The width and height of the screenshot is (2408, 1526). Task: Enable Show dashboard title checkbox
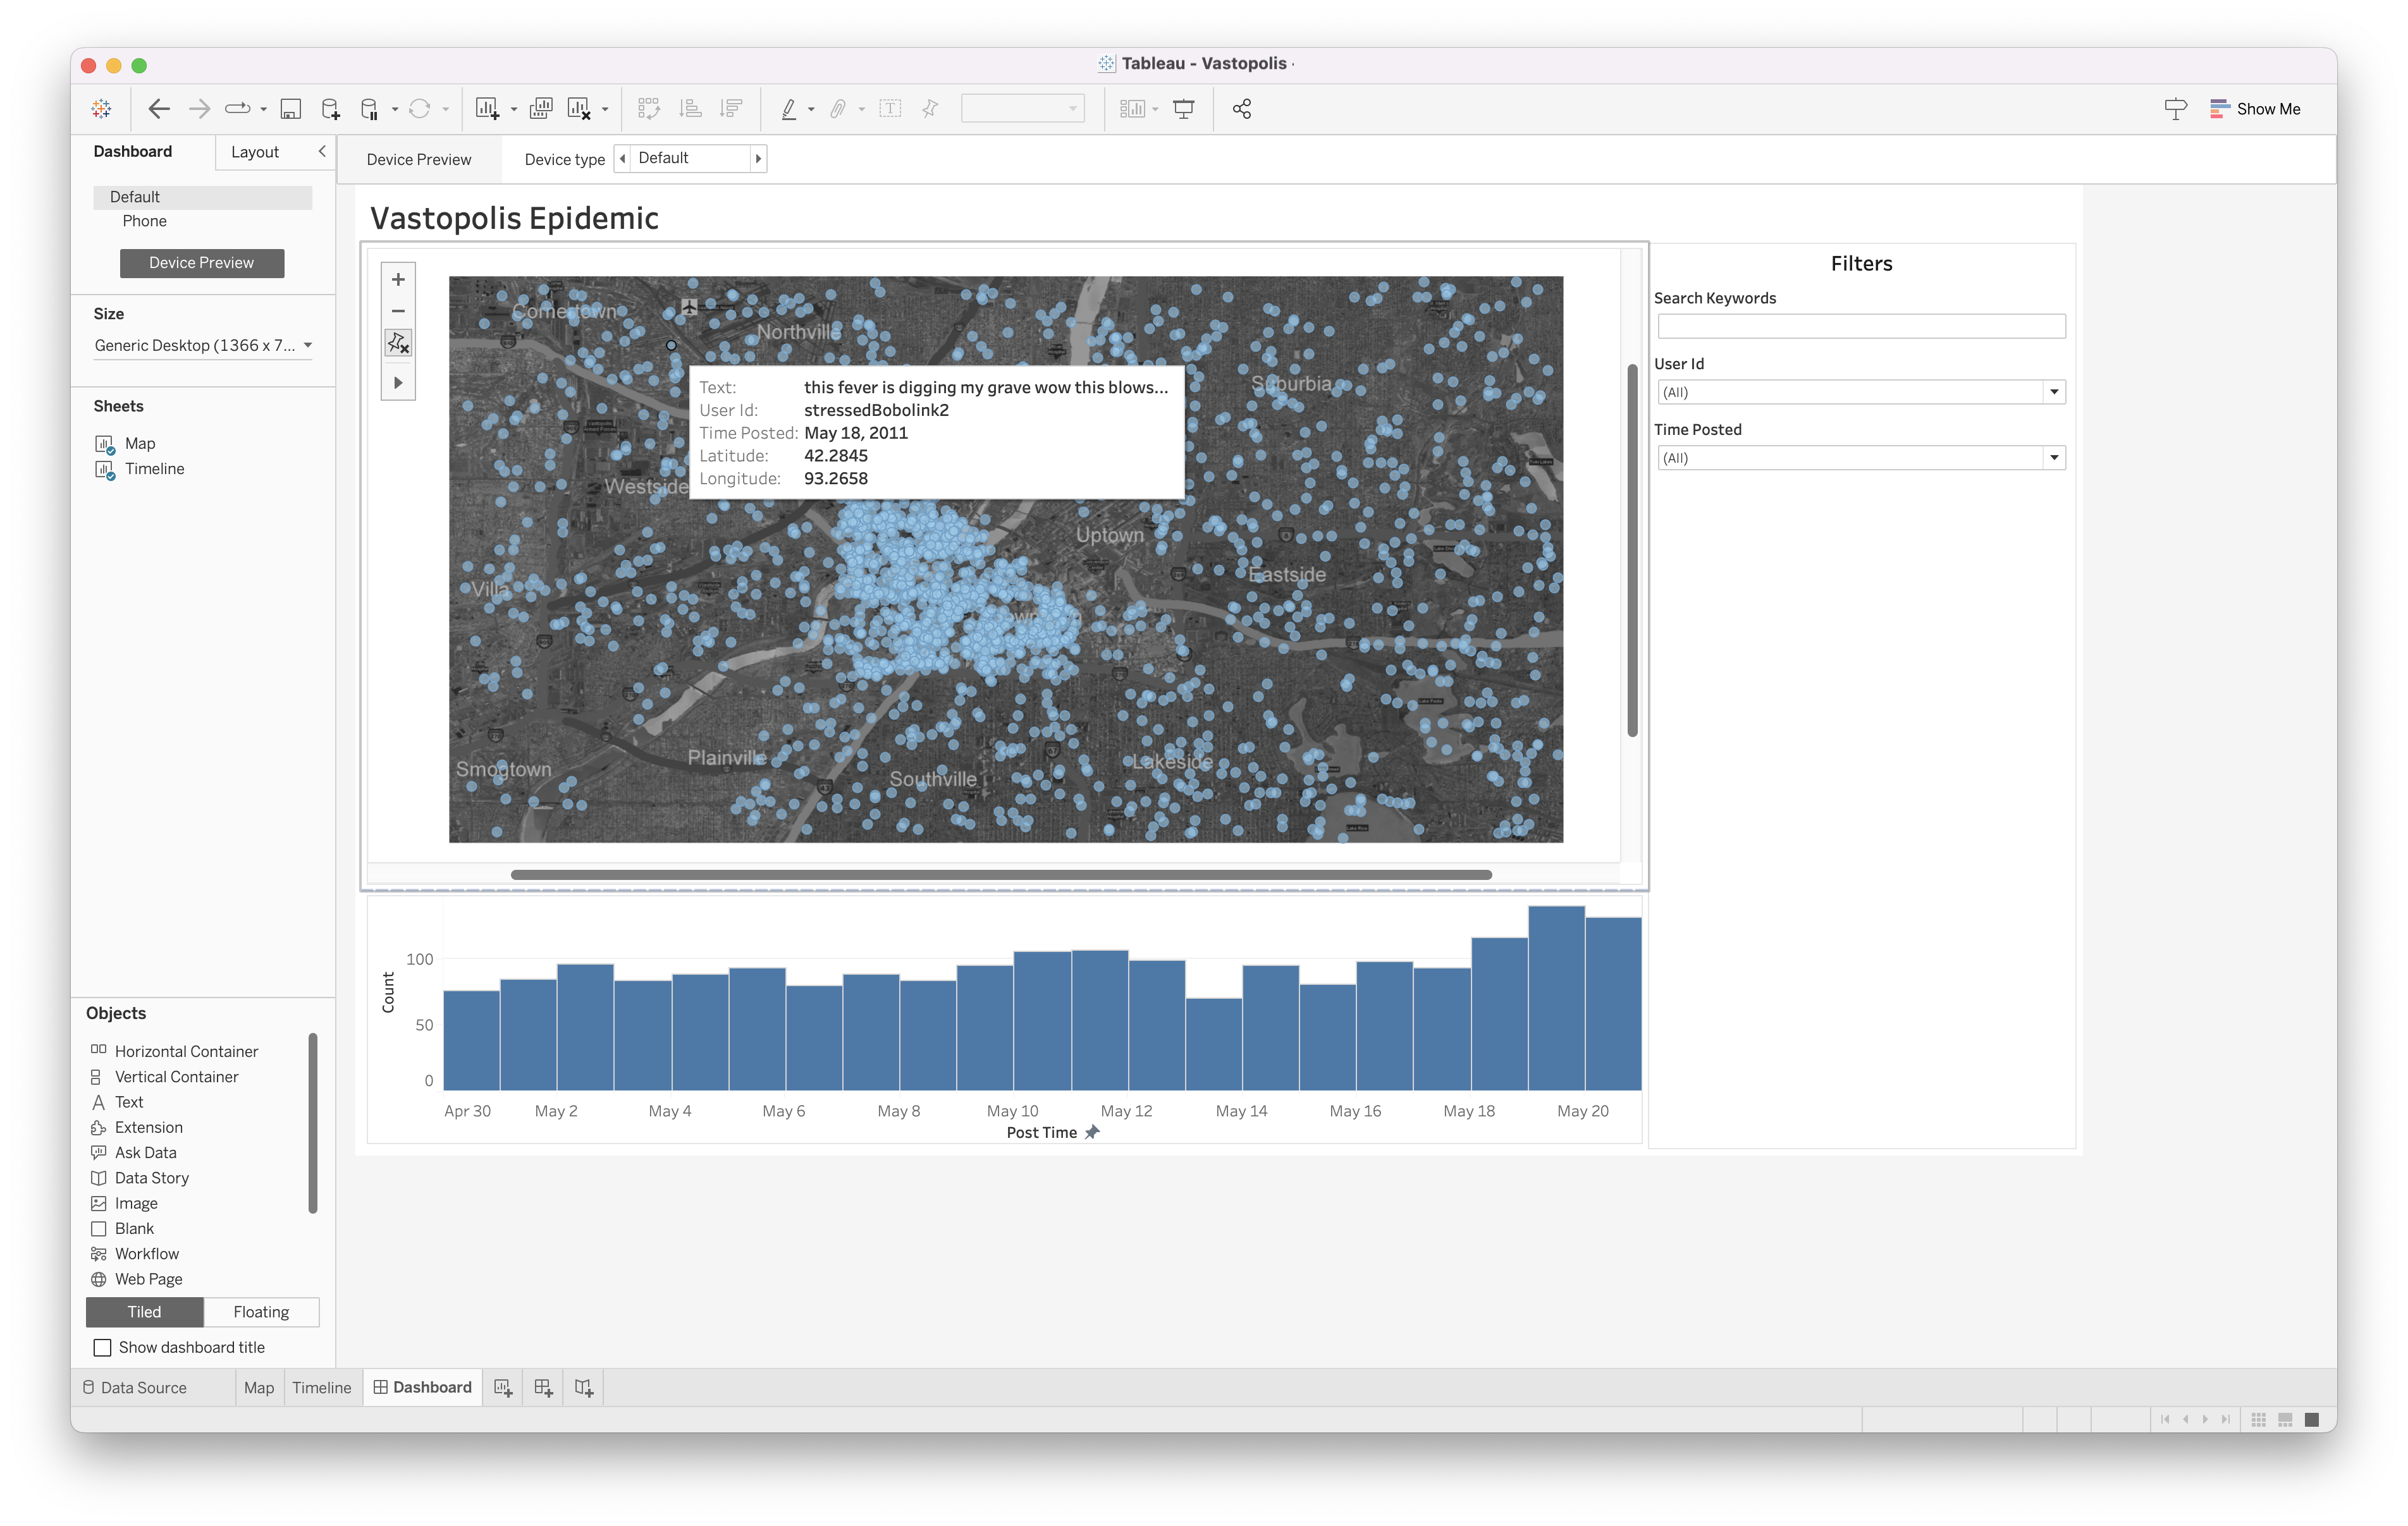pos(102,1347)
